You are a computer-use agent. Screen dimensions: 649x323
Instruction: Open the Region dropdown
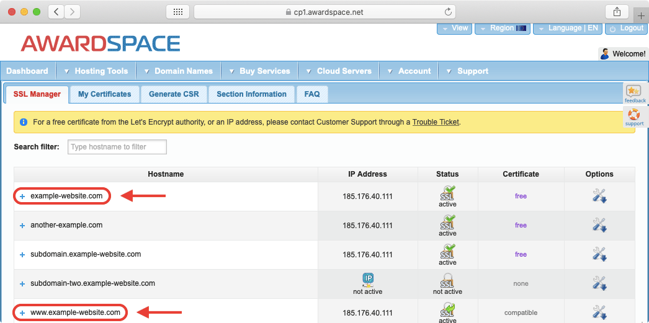502,29
